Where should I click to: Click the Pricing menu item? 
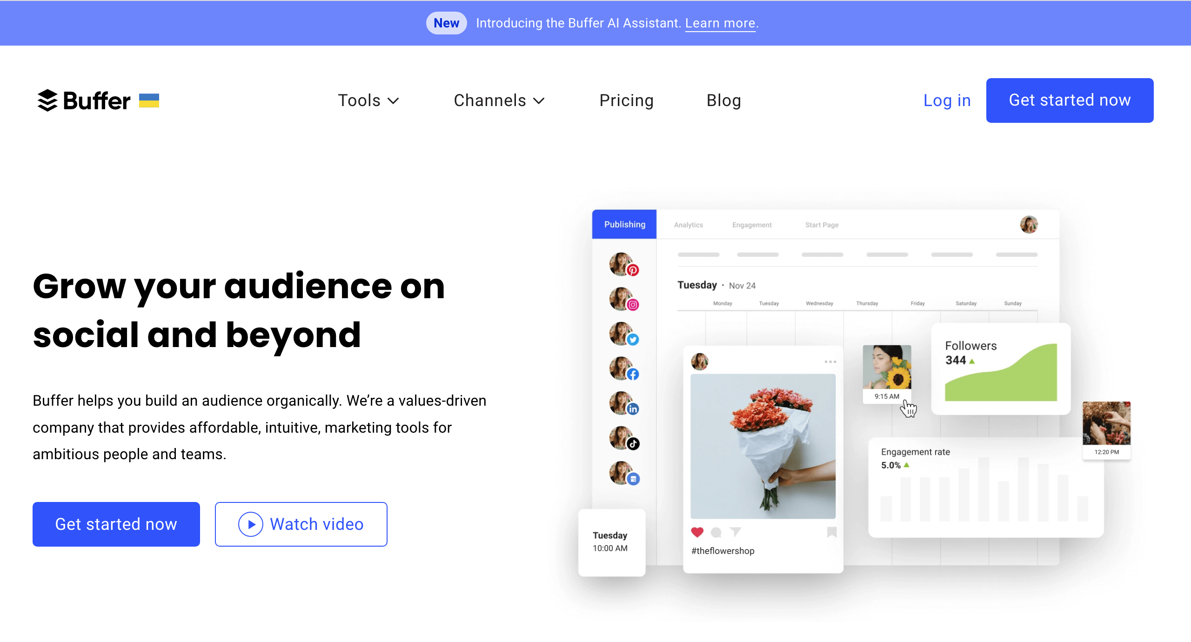(x=627, y=100)
